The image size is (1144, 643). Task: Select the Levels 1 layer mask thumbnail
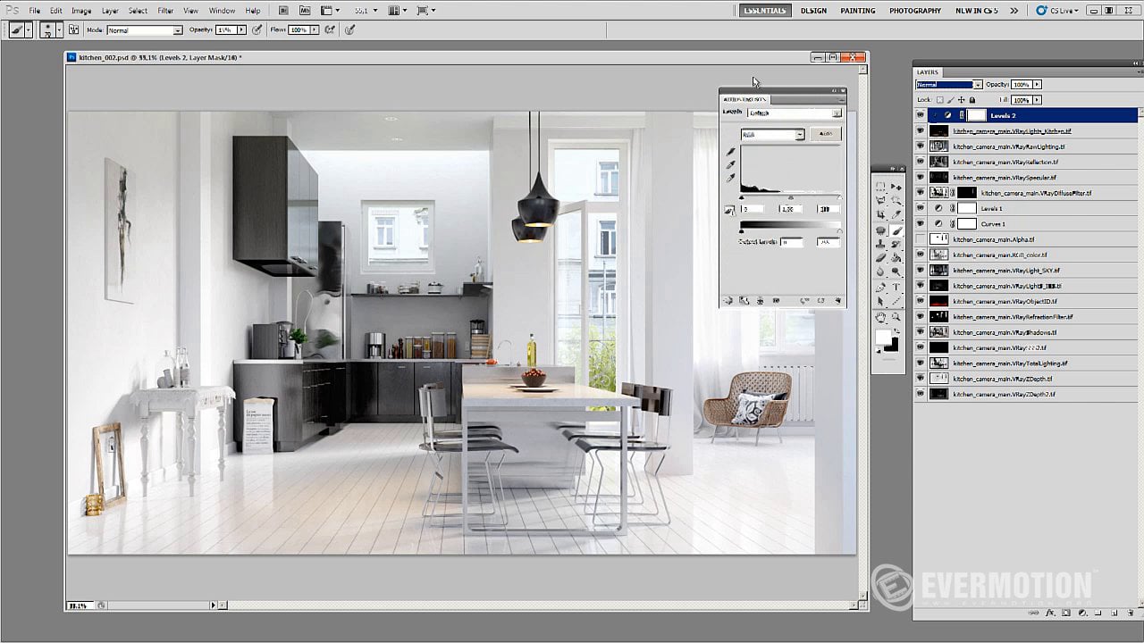(967, 208)
